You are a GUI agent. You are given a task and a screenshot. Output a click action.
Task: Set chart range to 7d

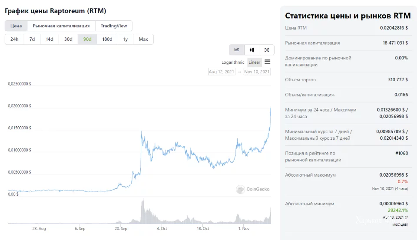click(32, 39)
